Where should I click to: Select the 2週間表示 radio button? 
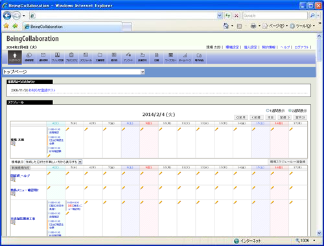coord(290,111)
